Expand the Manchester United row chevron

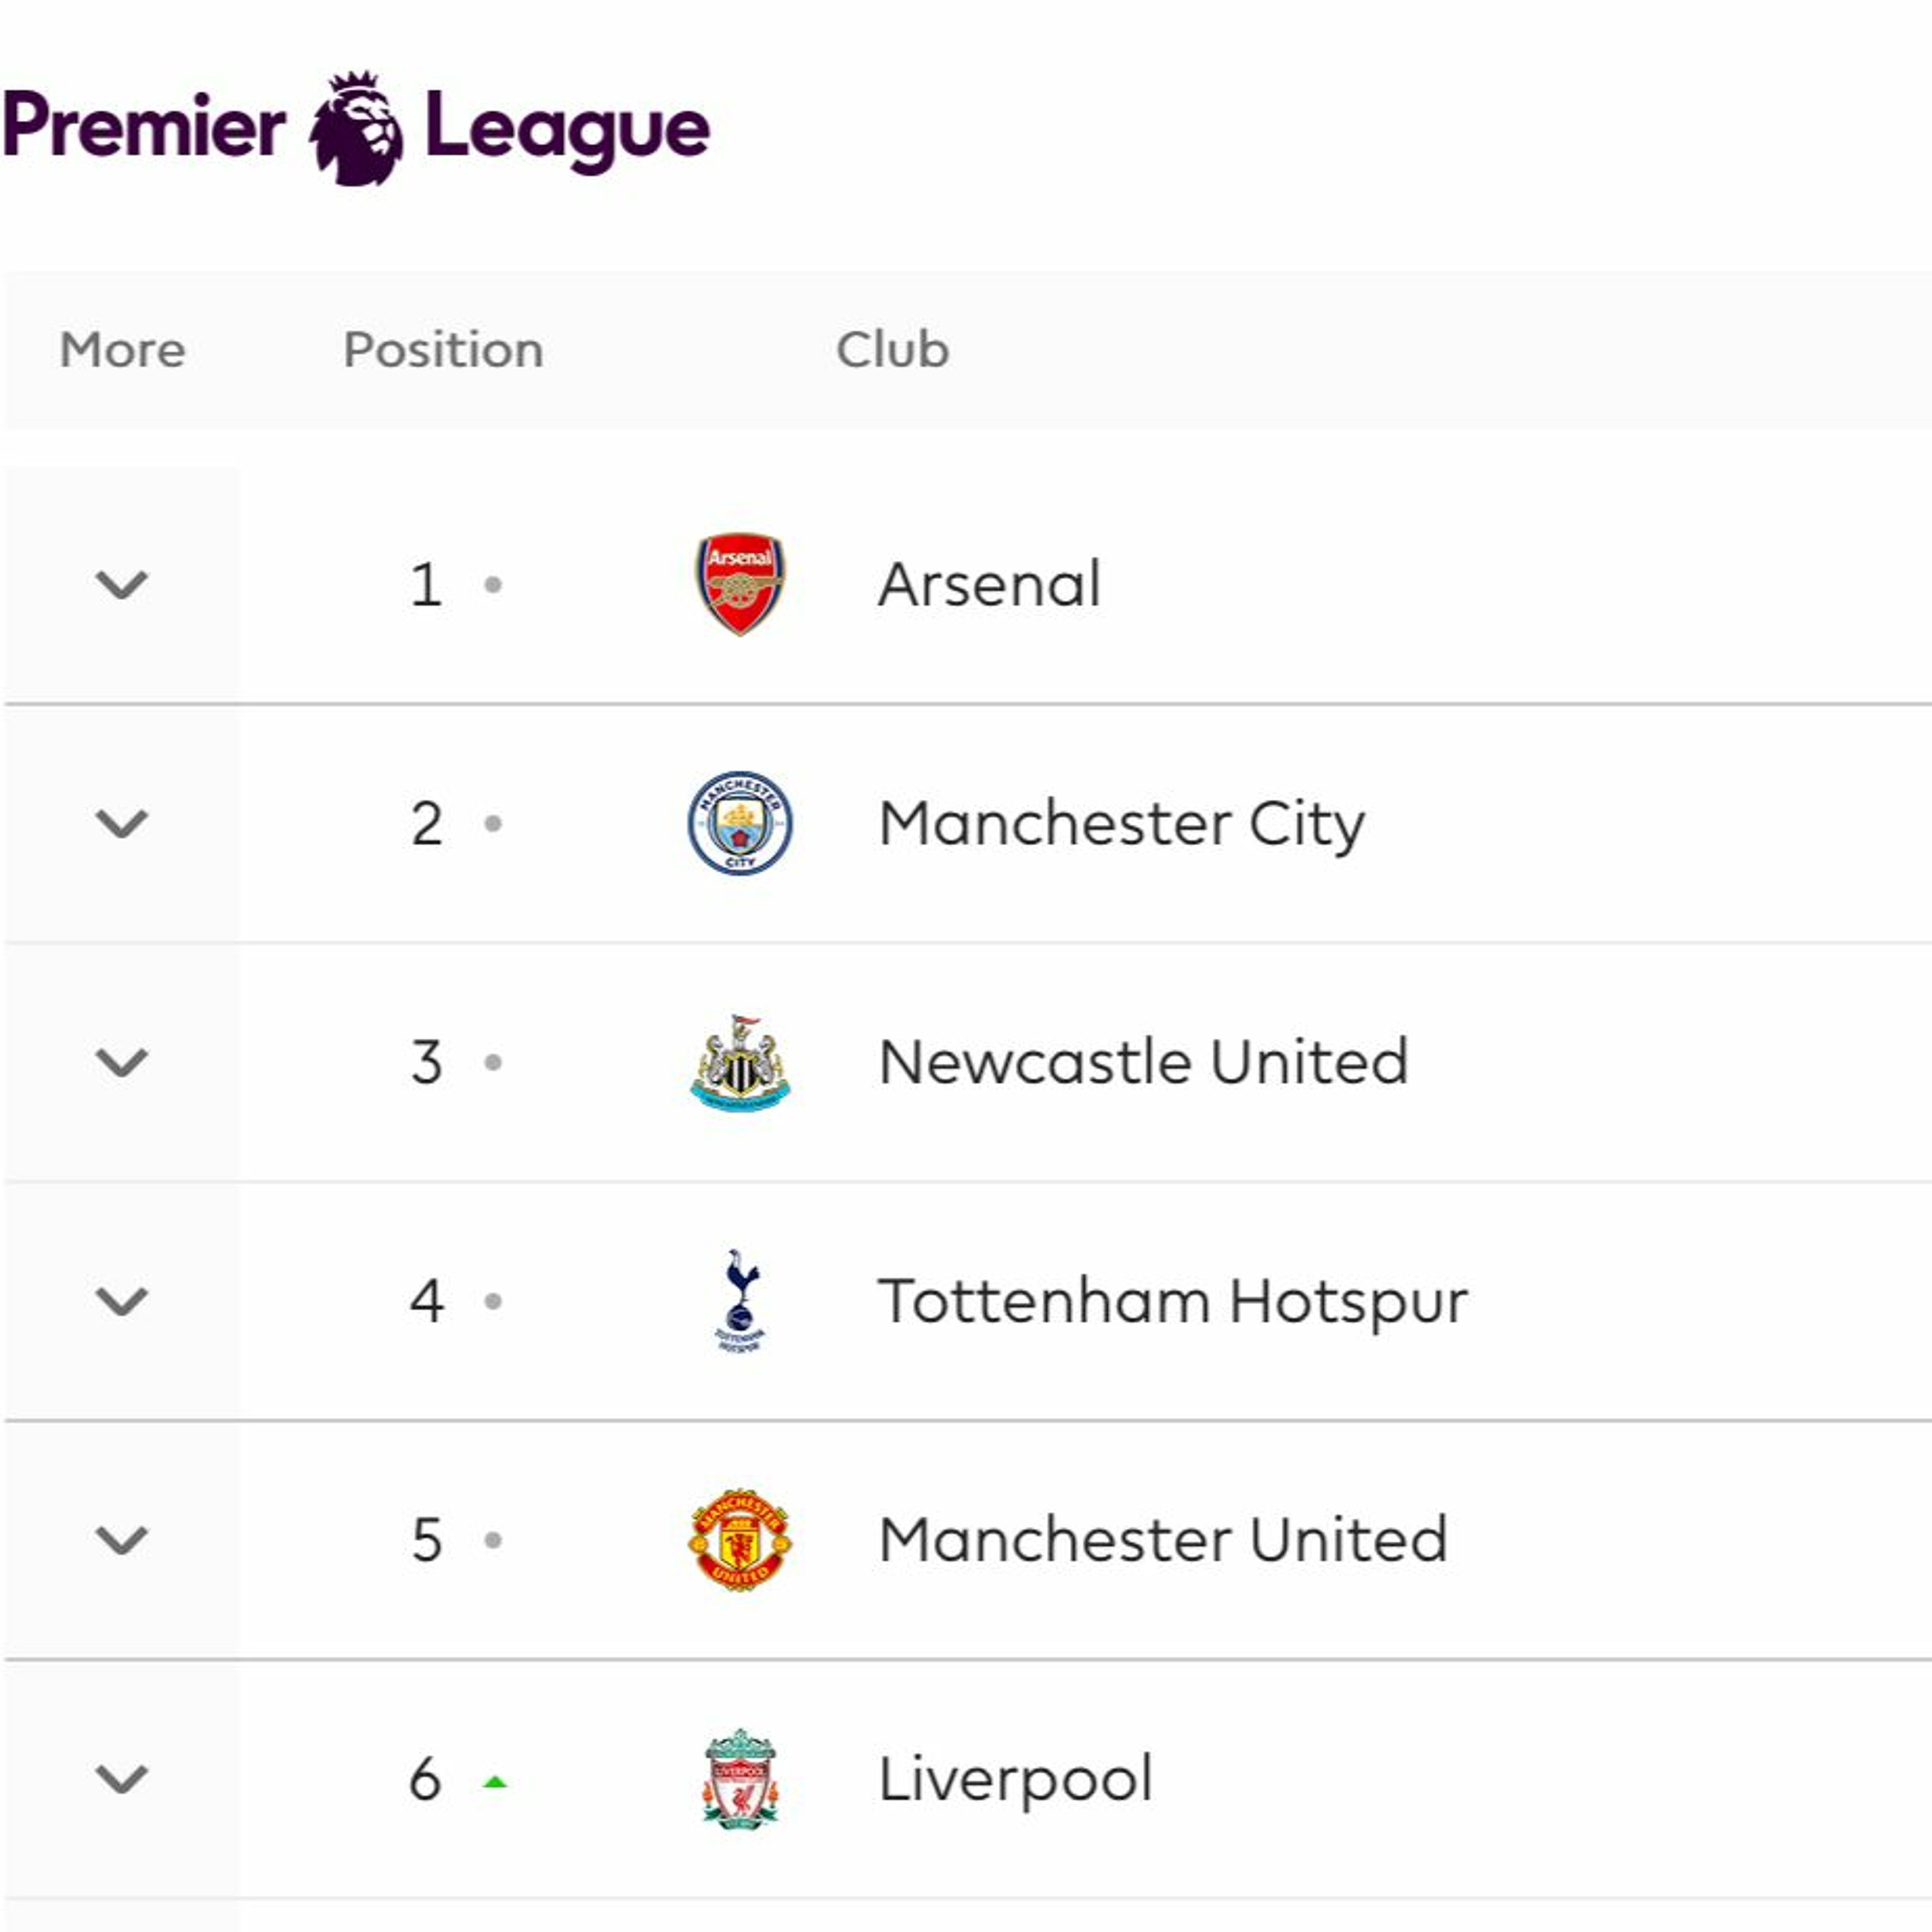121,1540
